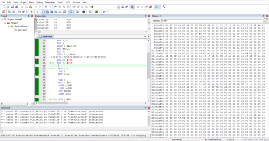Reset the CPU with the RST icon
Screen dimensions: 269x141
[4, 12]
